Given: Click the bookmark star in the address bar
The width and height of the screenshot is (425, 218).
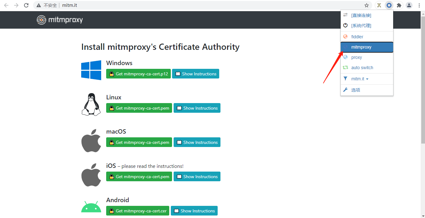Looking at the screenshot, I should pyautogui.click(x=367, y=5).
